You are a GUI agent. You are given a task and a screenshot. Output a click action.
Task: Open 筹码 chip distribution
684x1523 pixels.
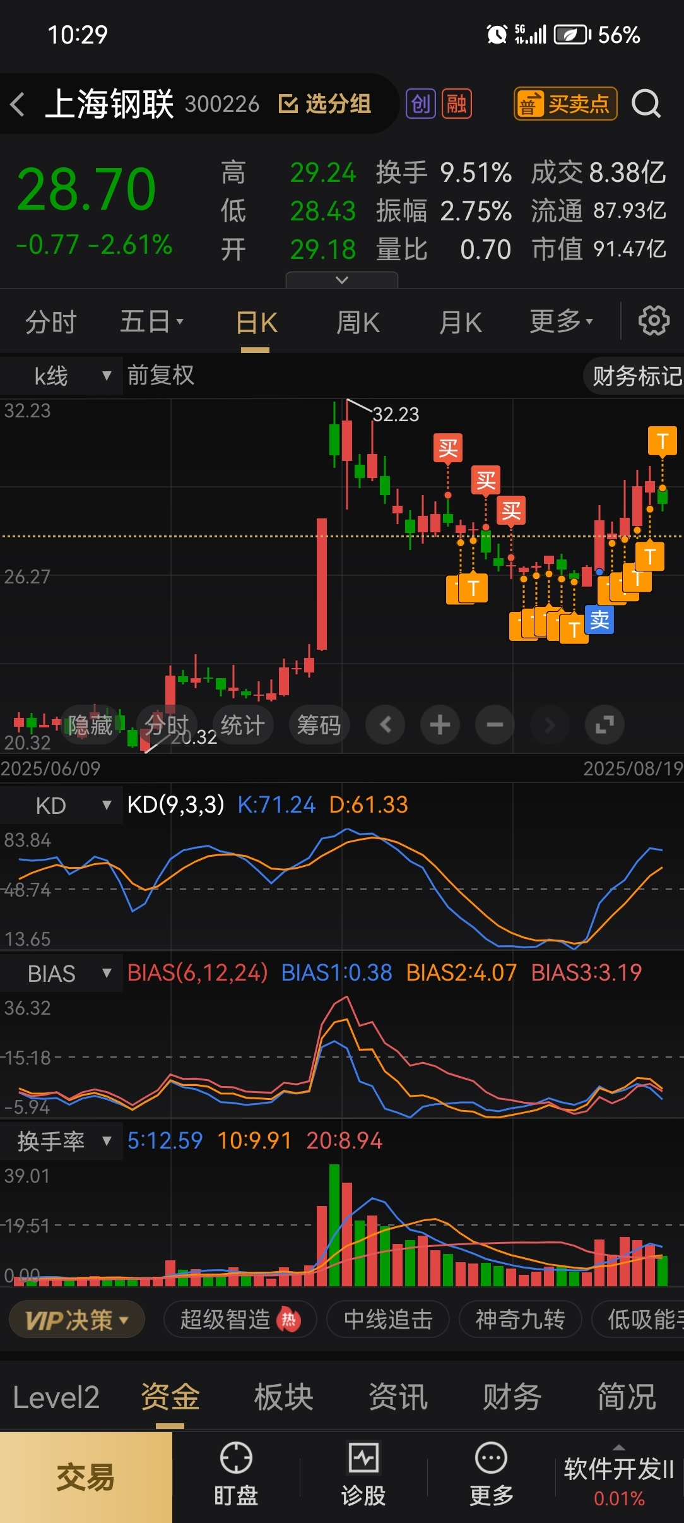tap(319, 725)
